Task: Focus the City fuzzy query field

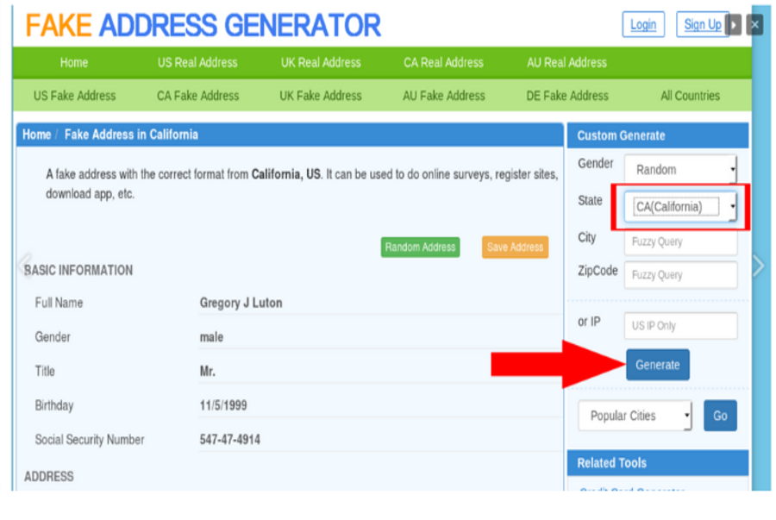Action: [681, 242]
